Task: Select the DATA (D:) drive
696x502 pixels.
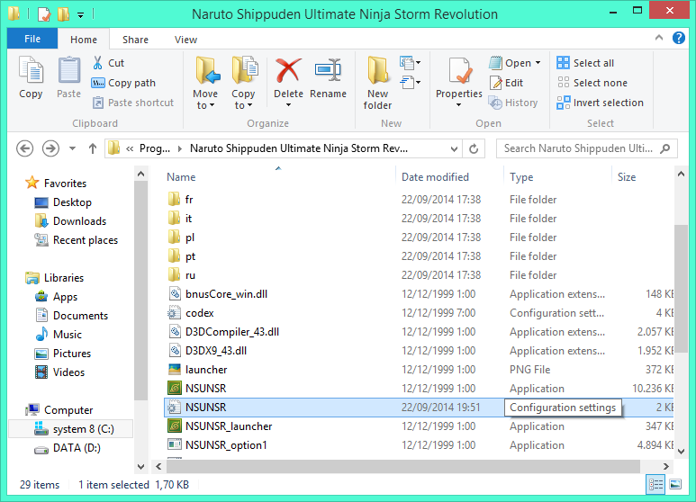Action: click(x=68, y=448)
